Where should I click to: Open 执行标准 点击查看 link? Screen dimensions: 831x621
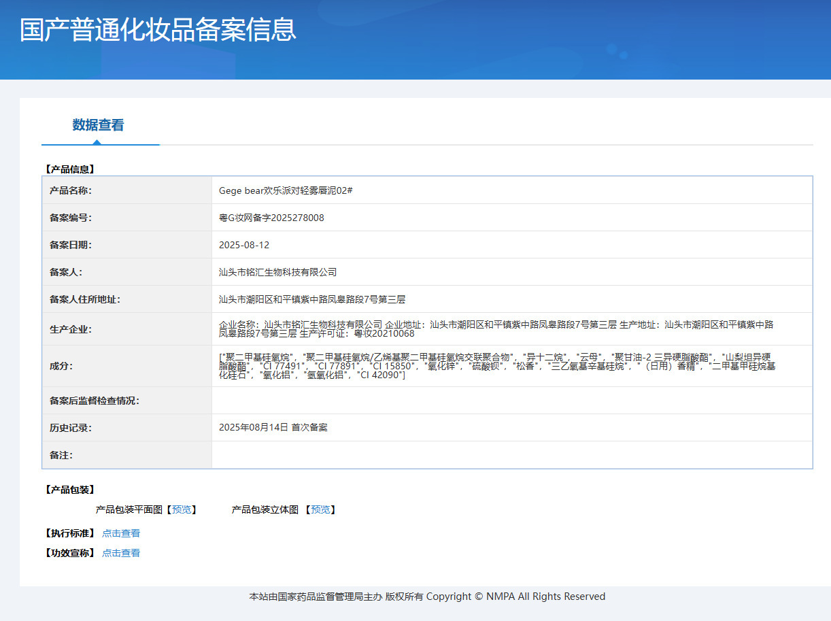point(121,533)
